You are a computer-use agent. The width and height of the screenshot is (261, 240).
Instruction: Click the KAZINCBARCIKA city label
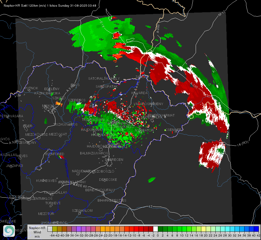coord(47,93)
